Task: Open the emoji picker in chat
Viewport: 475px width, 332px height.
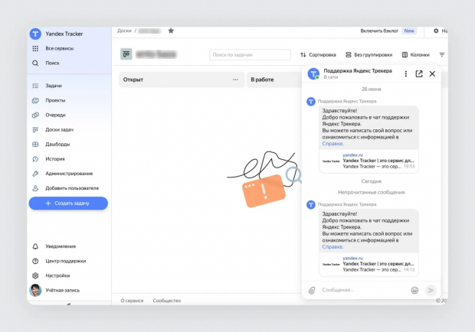Action: coord(414,290)
